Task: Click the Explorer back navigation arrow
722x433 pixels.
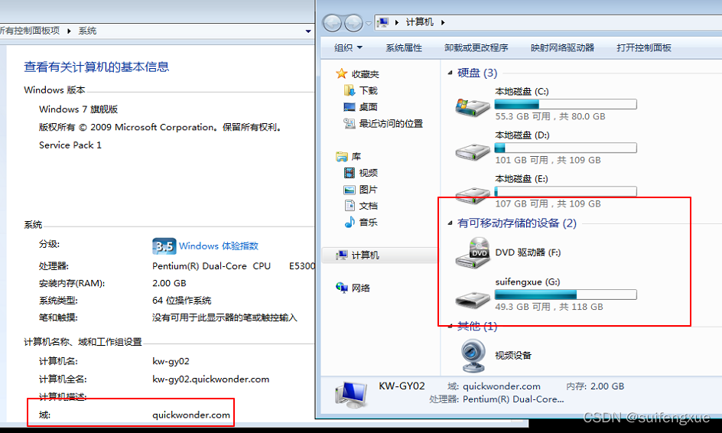Action: coord(333,23)
